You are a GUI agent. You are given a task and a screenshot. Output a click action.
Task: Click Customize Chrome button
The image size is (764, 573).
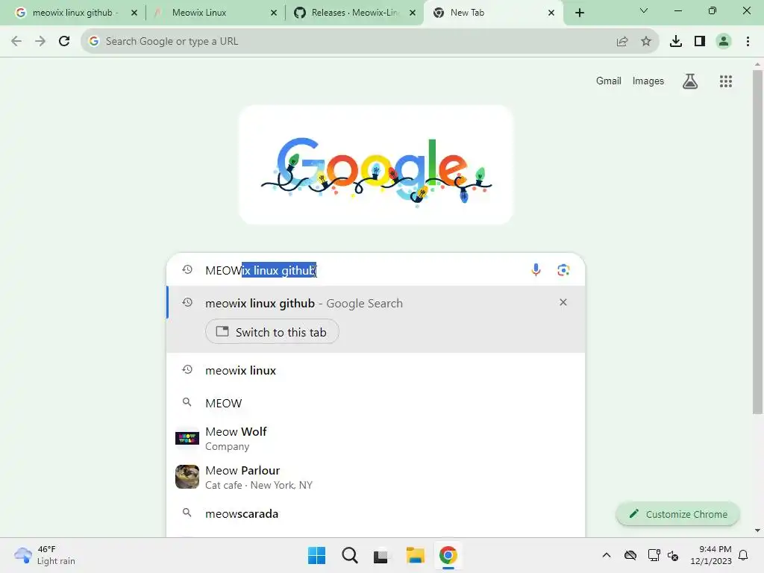pyautogui.click(x=677, y=514)
